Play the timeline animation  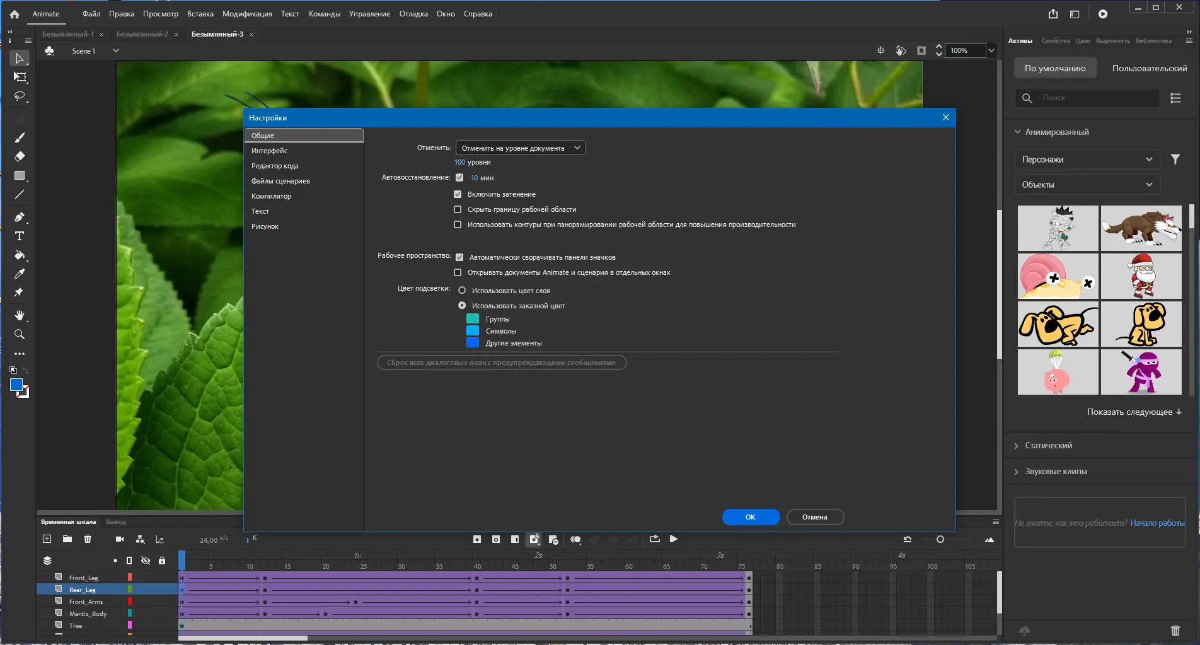pos(674,539)
